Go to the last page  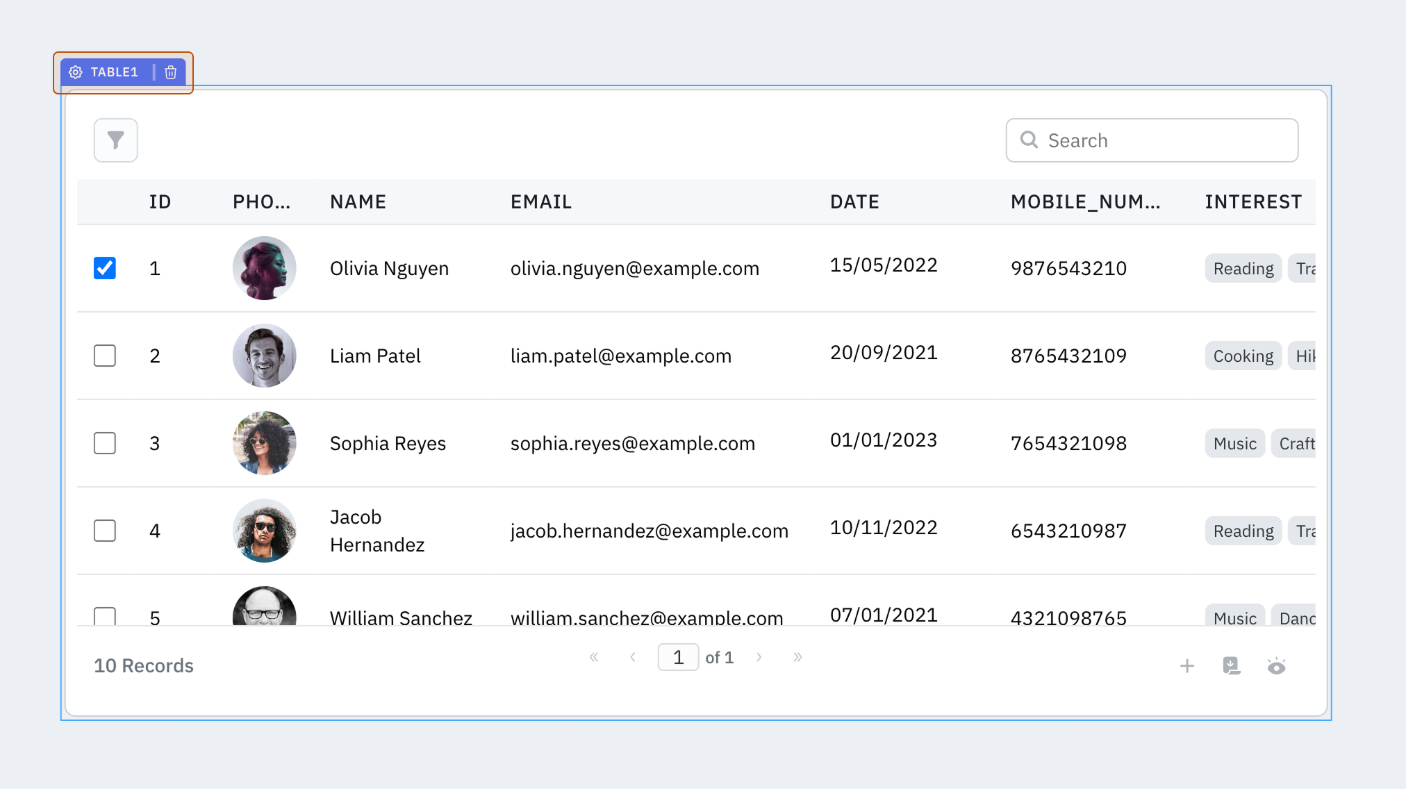click(x=797, y=657)
